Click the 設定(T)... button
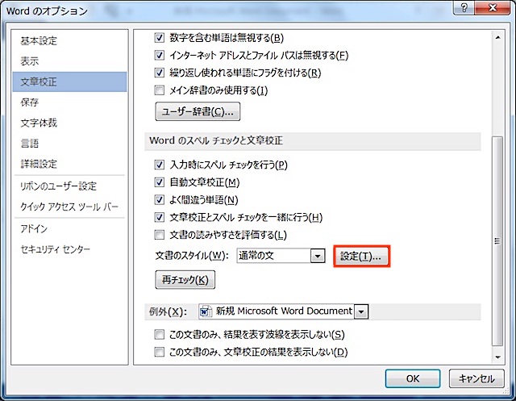This screenshot has height=401, width=516. click(361, 257)
